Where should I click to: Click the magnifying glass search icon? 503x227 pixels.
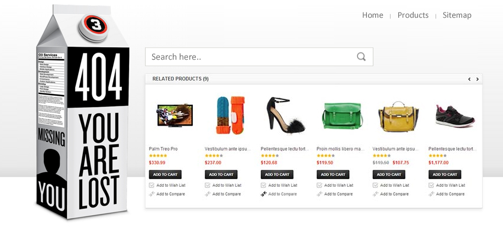click(361, 57)
